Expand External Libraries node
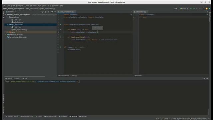Image resolution: width=213 pixels, height=120 pixels. tap(6, 35)
